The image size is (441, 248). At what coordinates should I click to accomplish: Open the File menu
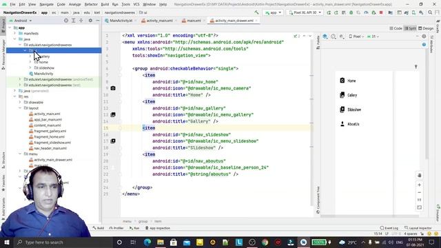click(12, 4)
